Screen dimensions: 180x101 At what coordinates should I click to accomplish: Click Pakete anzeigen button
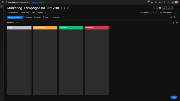tap(37, 2)
